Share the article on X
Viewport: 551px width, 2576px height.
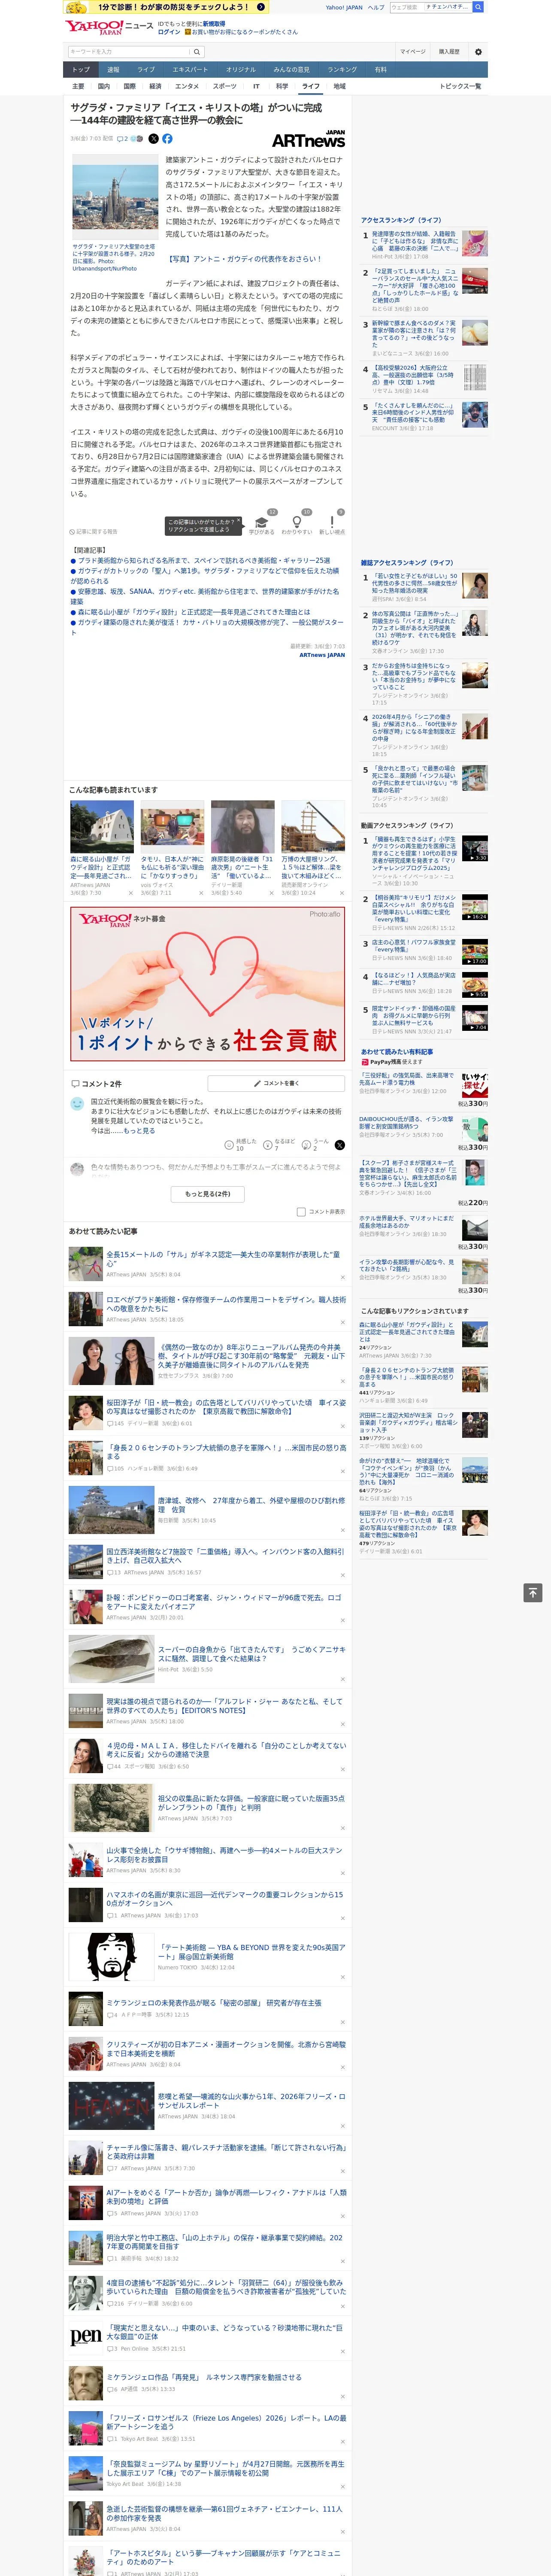[153, 139]
